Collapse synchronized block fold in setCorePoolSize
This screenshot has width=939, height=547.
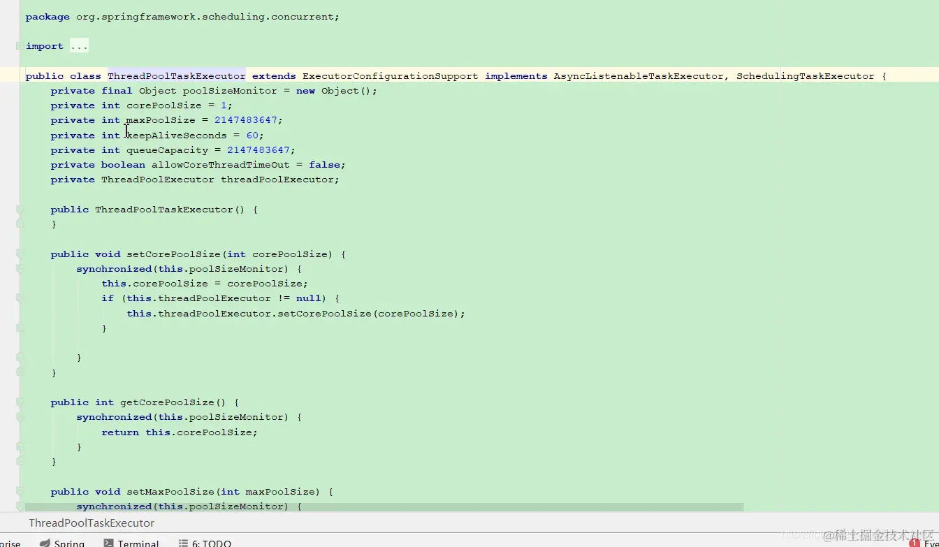click(20, 269)
